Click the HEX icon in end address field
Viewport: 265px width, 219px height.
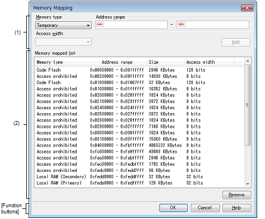click(x=182, y=25)
